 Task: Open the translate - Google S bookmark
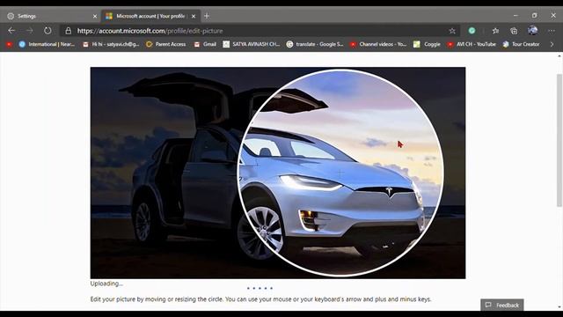(315, 44)
